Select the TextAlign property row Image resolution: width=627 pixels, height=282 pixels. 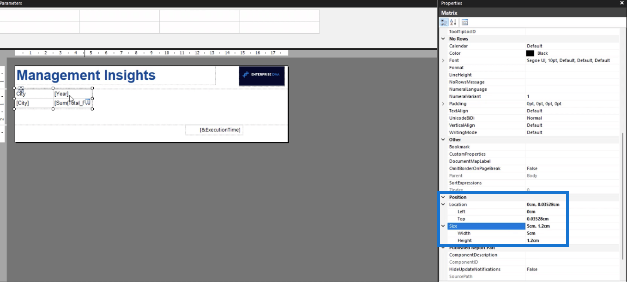[529, 111]
